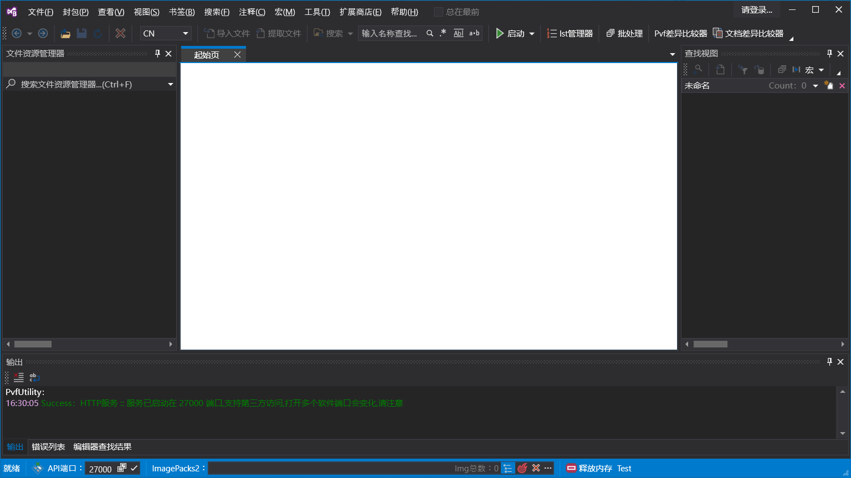The image size is (851, 478).
Task: Open the back-navigation history dropdown arrow
Action: click(x=30, y=34)
